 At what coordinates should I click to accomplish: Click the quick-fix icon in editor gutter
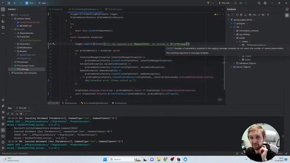[x=53, y=44]
